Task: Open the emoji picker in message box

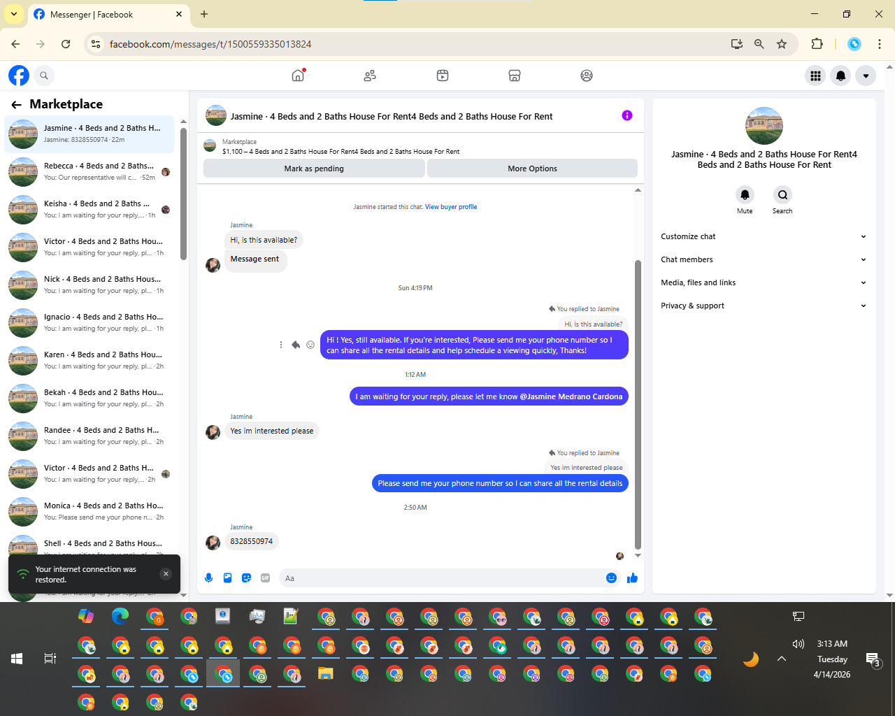Action: click(611, 578)
